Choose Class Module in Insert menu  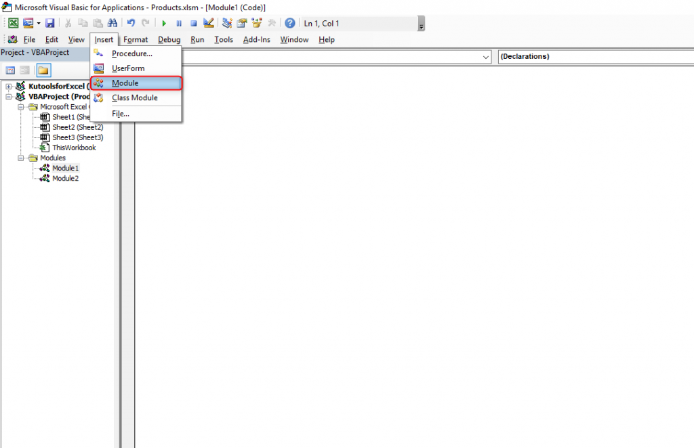tap(134, 98)
